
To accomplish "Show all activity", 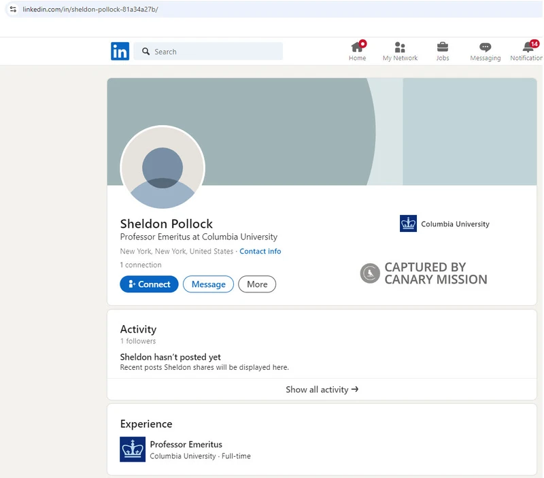I will pos(322,390).
